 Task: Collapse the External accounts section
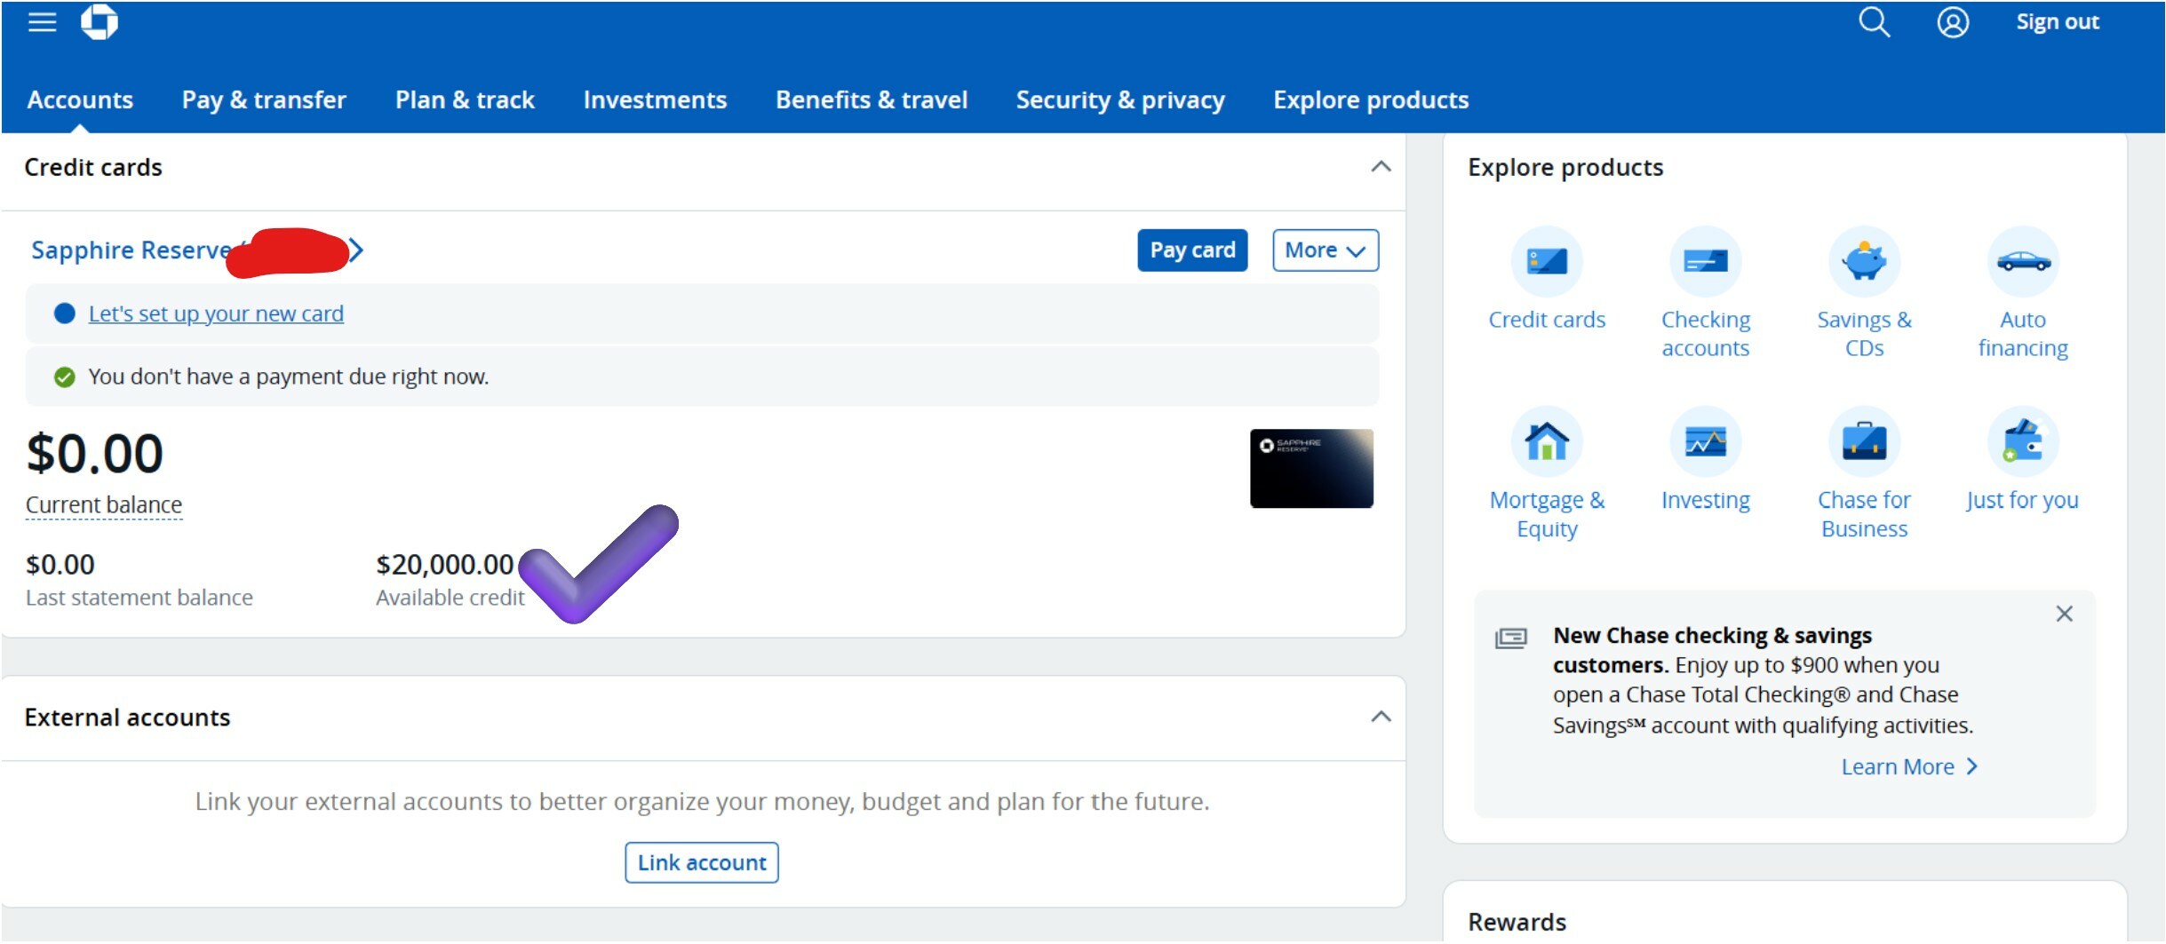click(x=1381, y=717)
